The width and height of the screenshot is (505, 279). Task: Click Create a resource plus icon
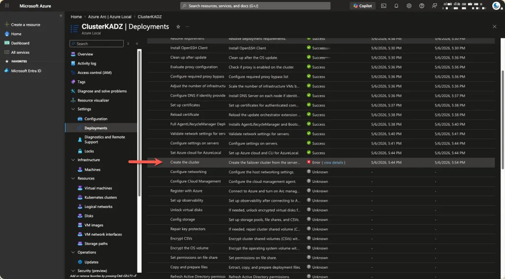[x=6, y=25]
